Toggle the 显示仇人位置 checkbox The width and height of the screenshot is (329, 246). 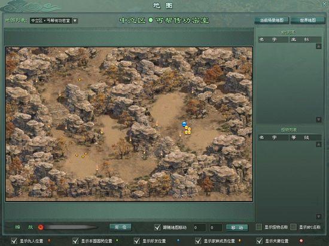(x=14, y=241)
